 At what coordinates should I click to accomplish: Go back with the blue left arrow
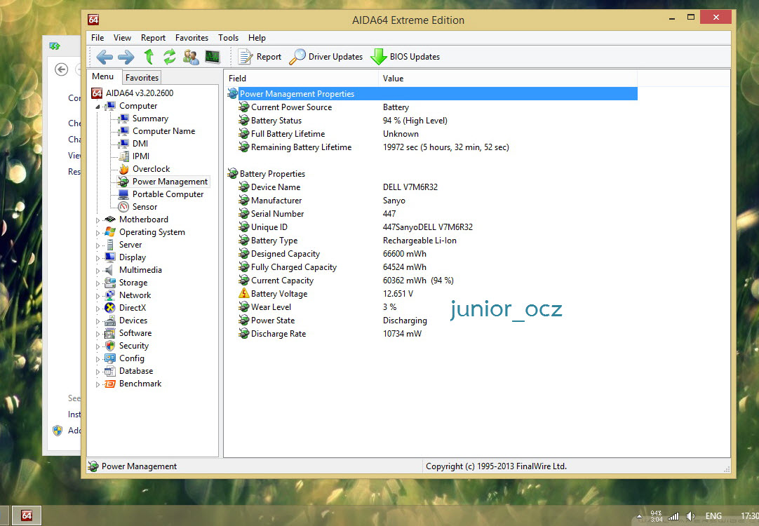coord(105,57)
